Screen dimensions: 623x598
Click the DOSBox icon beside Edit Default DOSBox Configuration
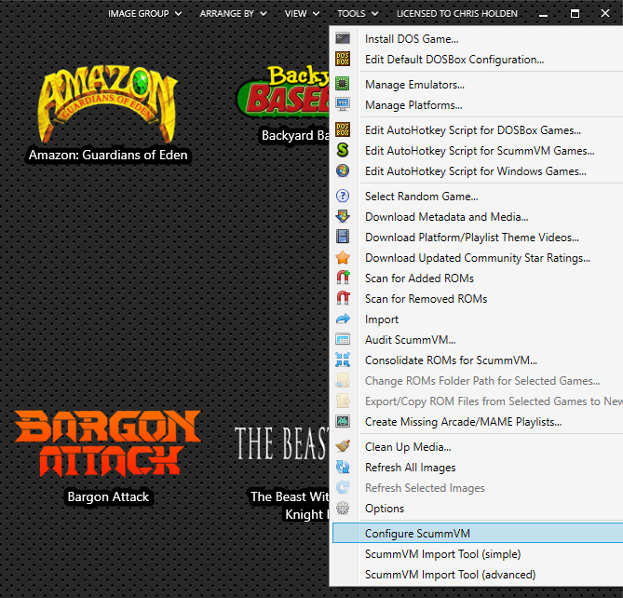(x=343, y=60)
